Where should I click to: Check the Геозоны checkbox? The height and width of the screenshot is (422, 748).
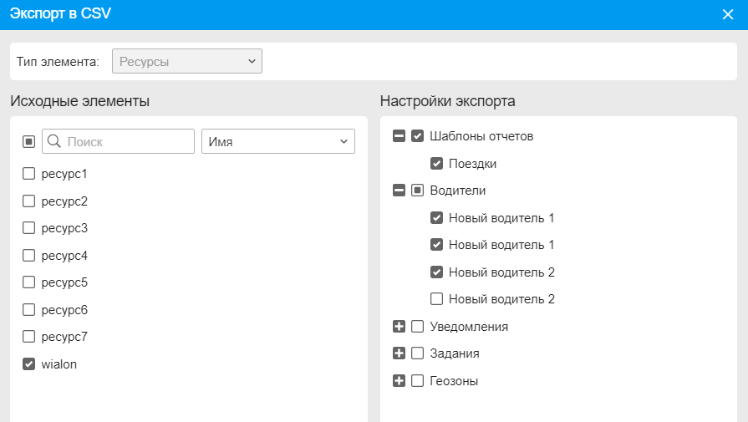click(418, 381)
